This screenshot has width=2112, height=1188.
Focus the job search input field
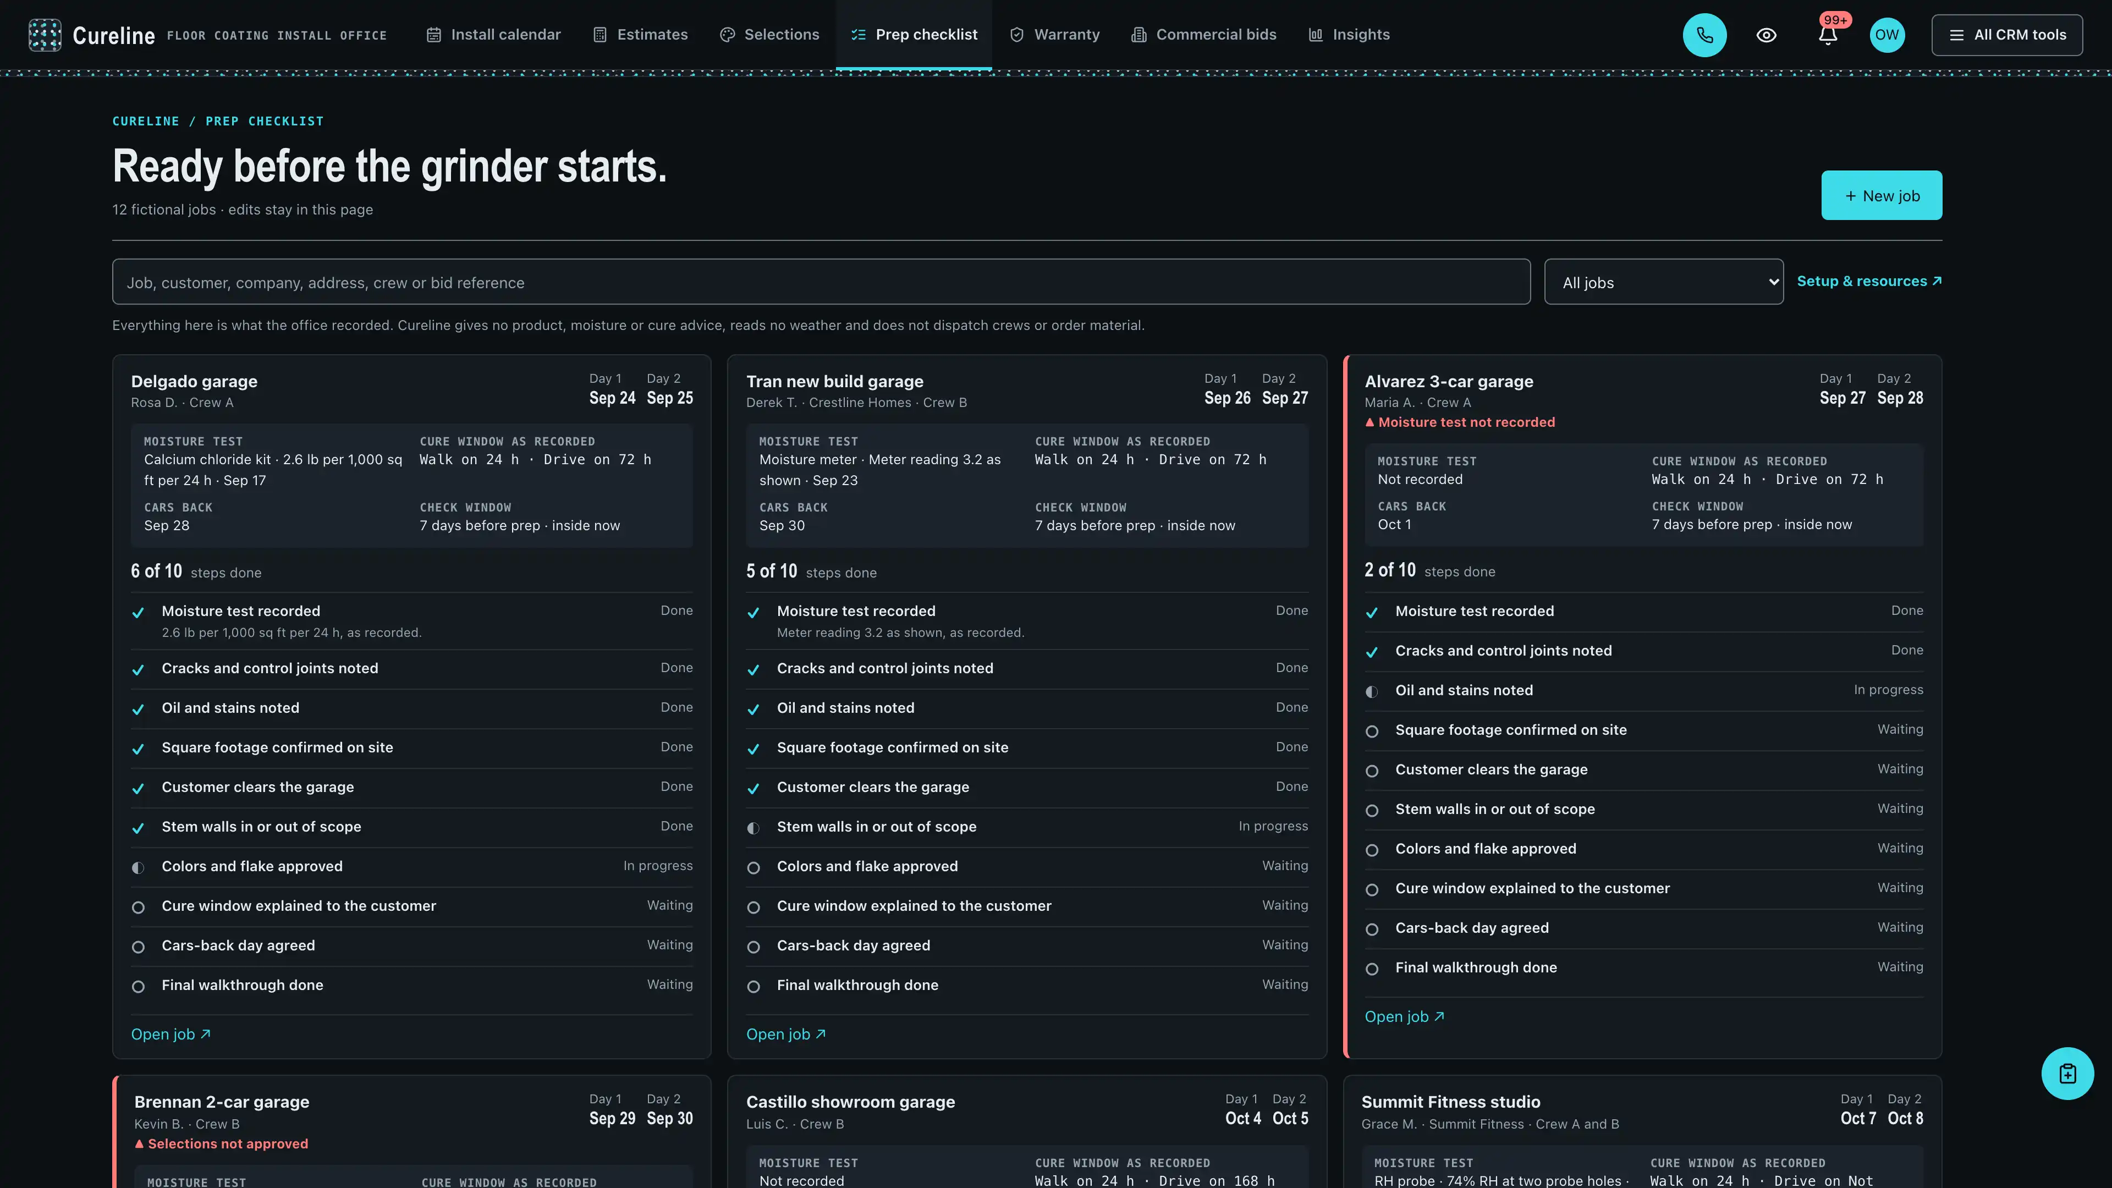coord(821,282)
